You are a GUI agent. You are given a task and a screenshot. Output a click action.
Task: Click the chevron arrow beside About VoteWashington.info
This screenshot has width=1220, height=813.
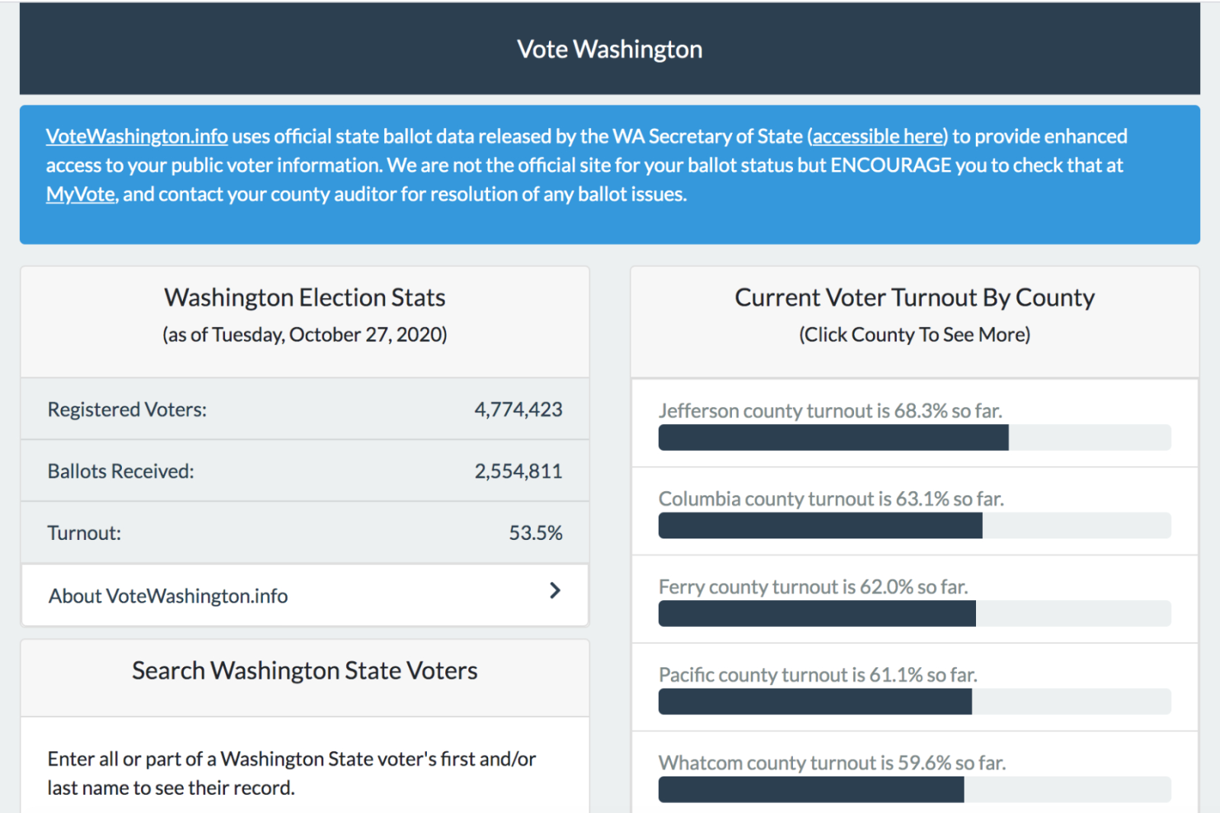(x=555, y=590)
